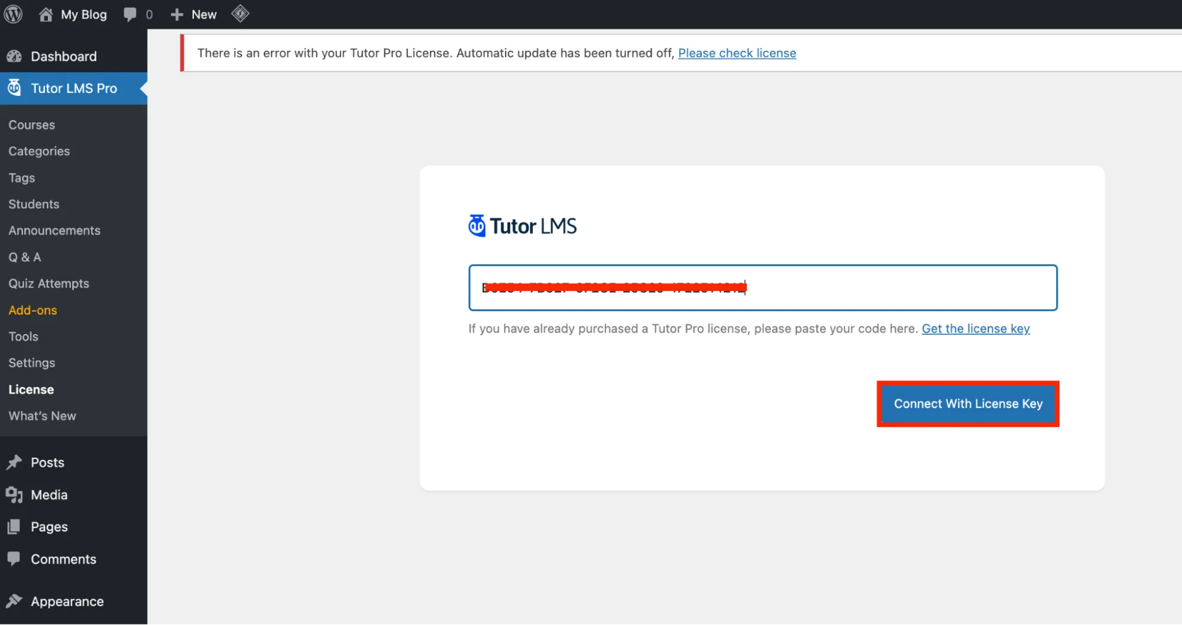Viewport: 1182px width, 625px height.
Task: Click the Media icon in sidebar
Action: (x=14, y=495)
